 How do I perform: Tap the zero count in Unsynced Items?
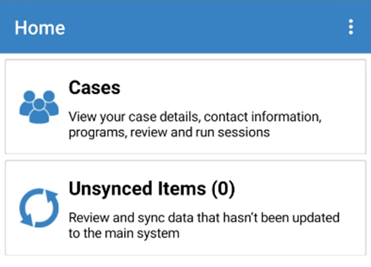[x=223, y=189]
